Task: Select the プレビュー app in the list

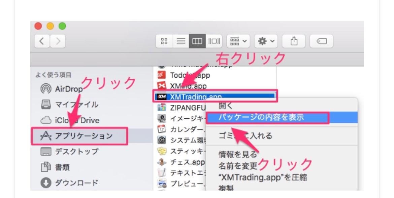Action: [x=188, y=184]
